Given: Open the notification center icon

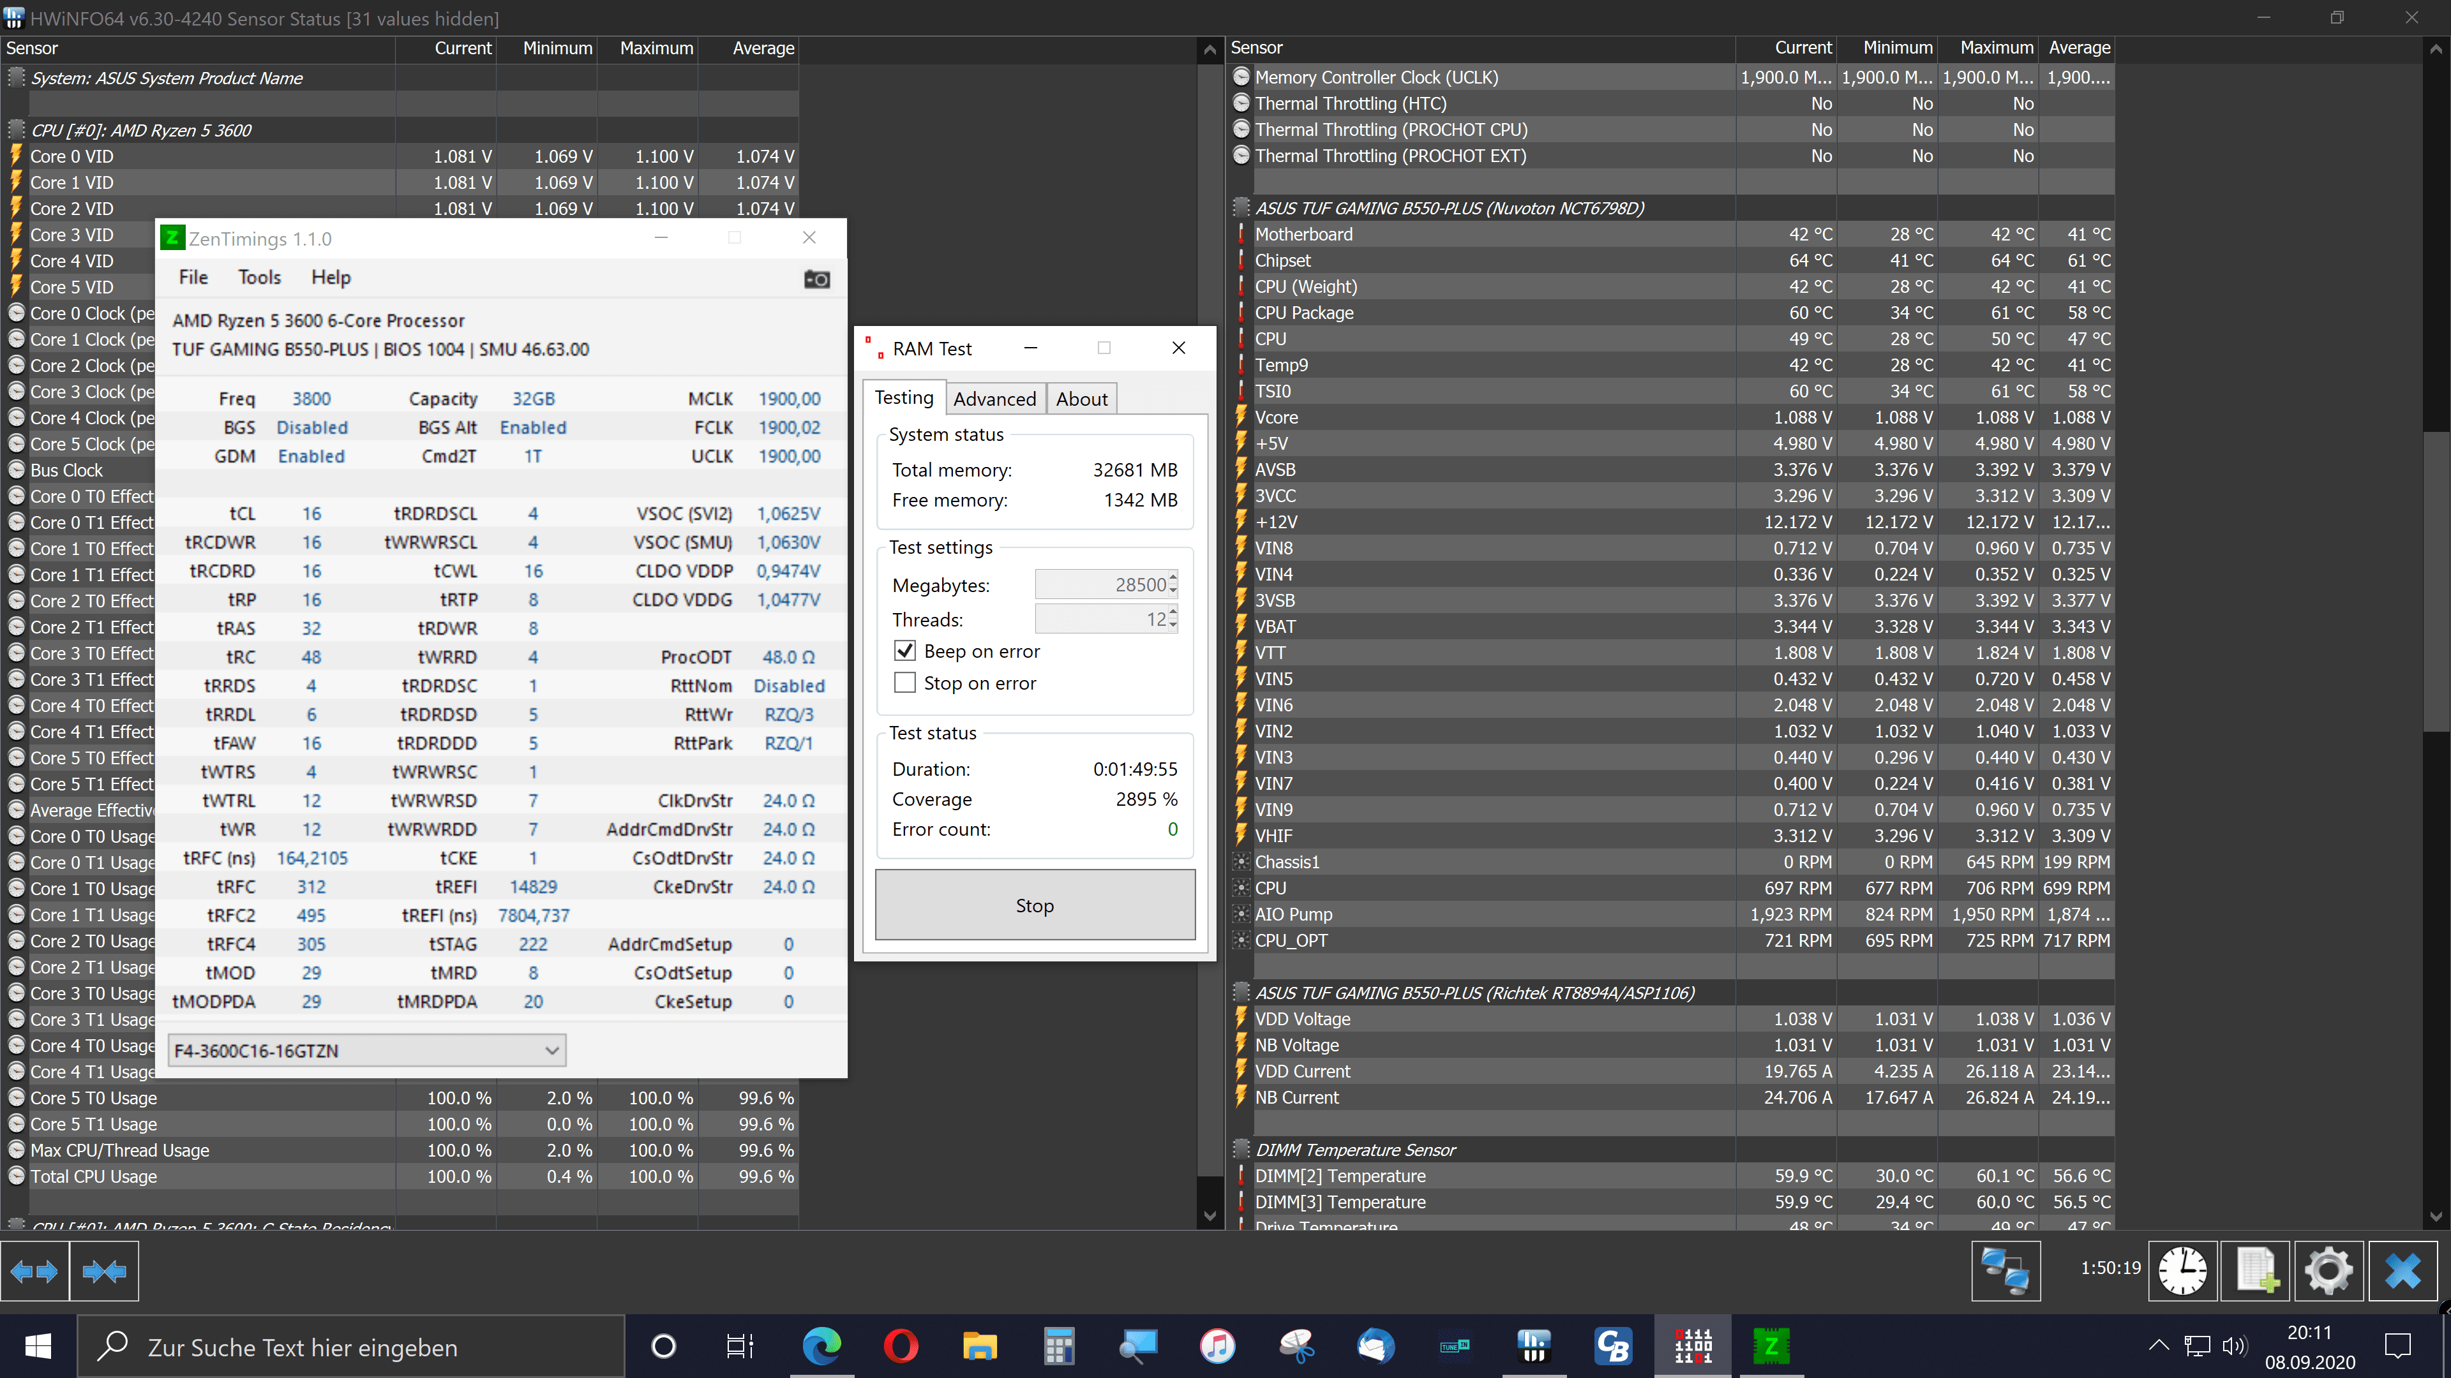Looking at the screenshot, I should pos(2398,1347).
